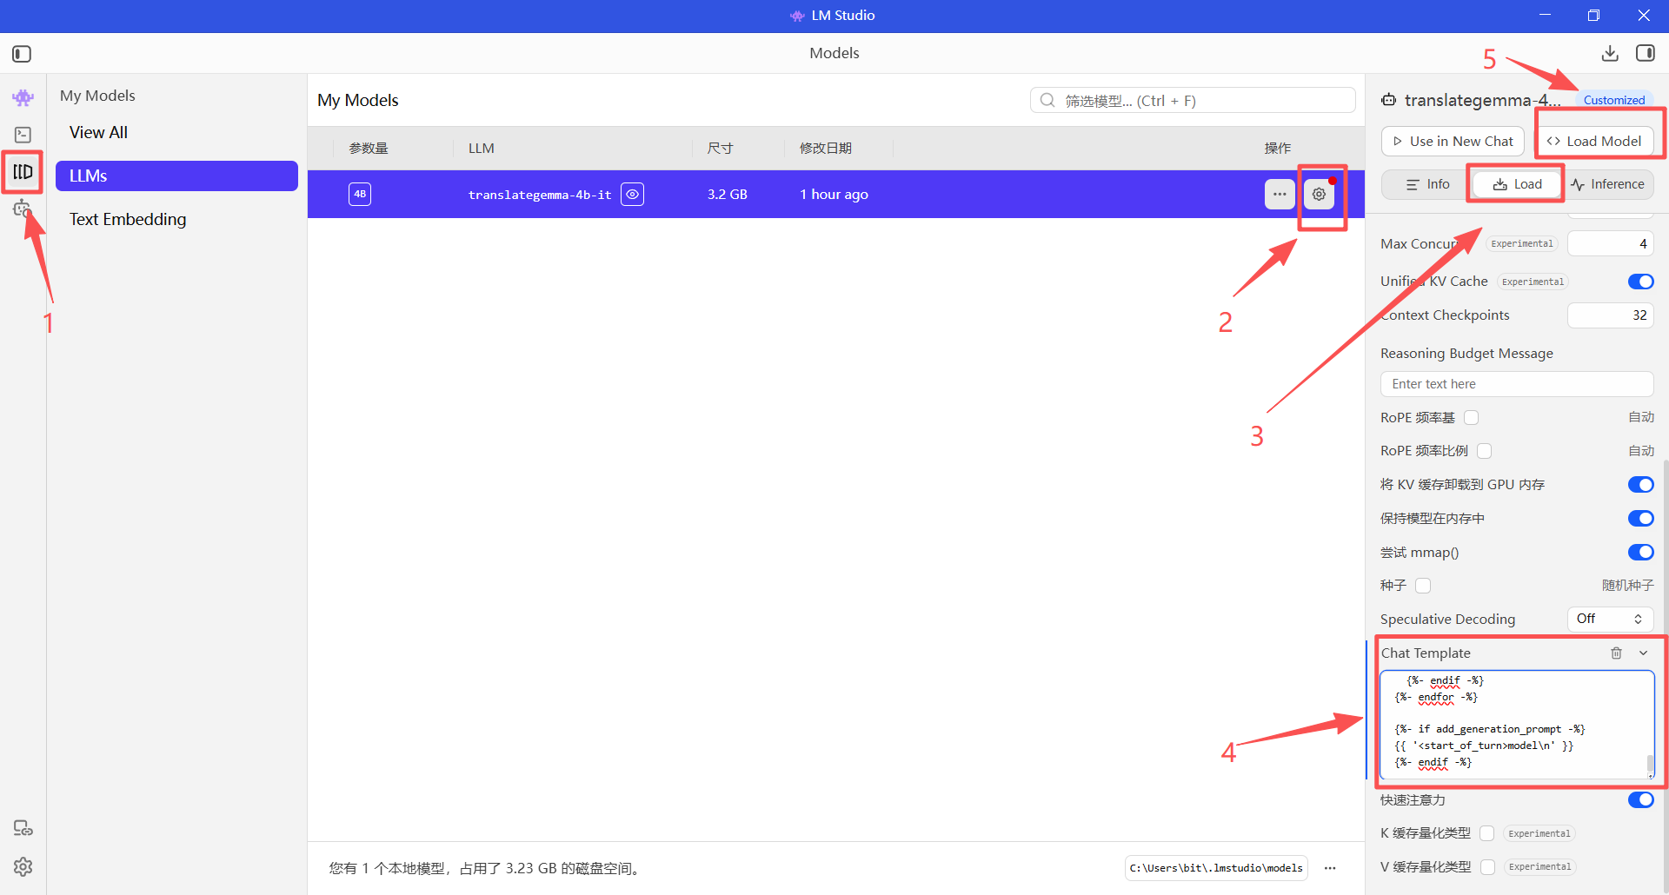Collapse the Chat Template section chevron
The image size is (1669, 895).
(x=1643, y=653)
